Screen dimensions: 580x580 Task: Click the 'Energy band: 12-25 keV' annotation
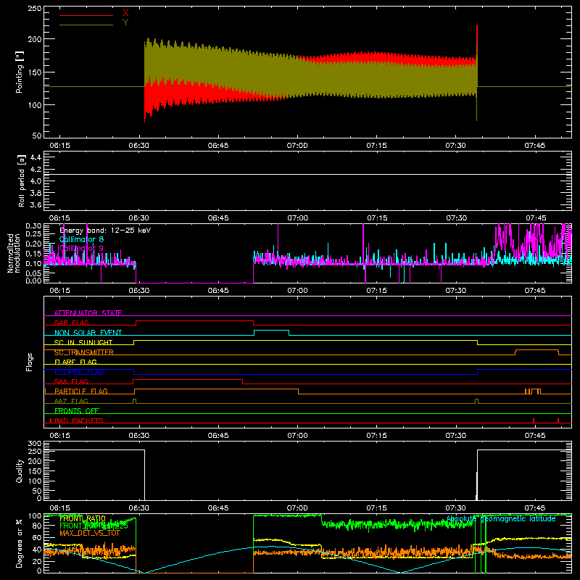pyautogui.click(x=105, y=231)
